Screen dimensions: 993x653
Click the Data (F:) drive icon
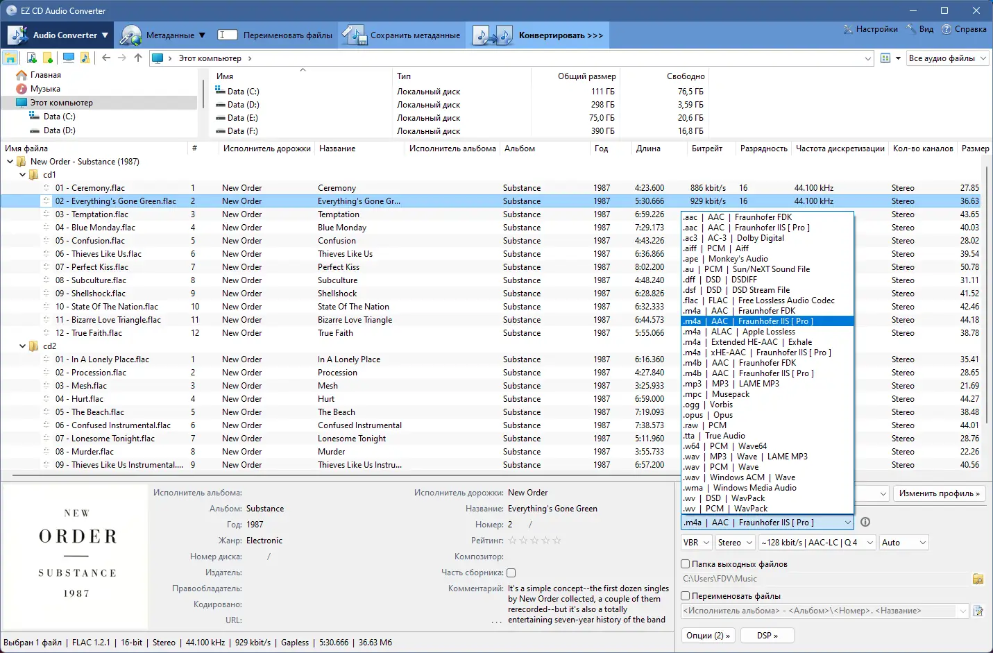pos(220,131)
